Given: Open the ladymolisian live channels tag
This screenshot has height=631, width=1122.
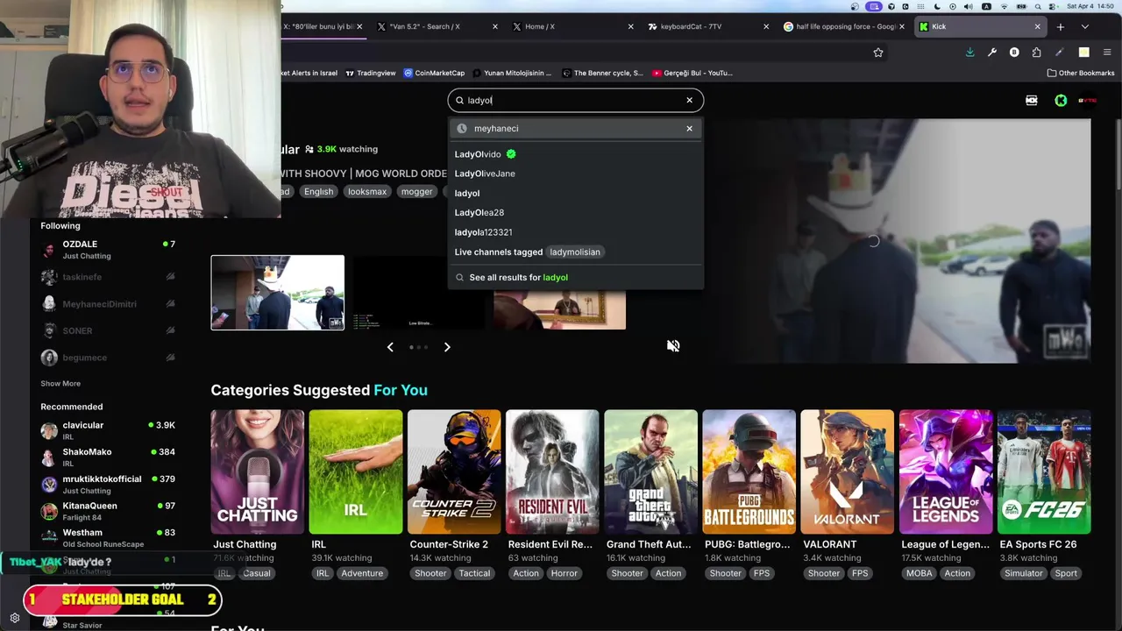Looking at the screenshot, I should click(x=575, y=252).
